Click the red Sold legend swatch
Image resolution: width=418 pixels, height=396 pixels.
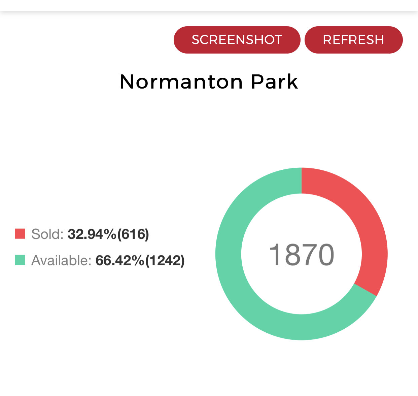click(20, 234)
